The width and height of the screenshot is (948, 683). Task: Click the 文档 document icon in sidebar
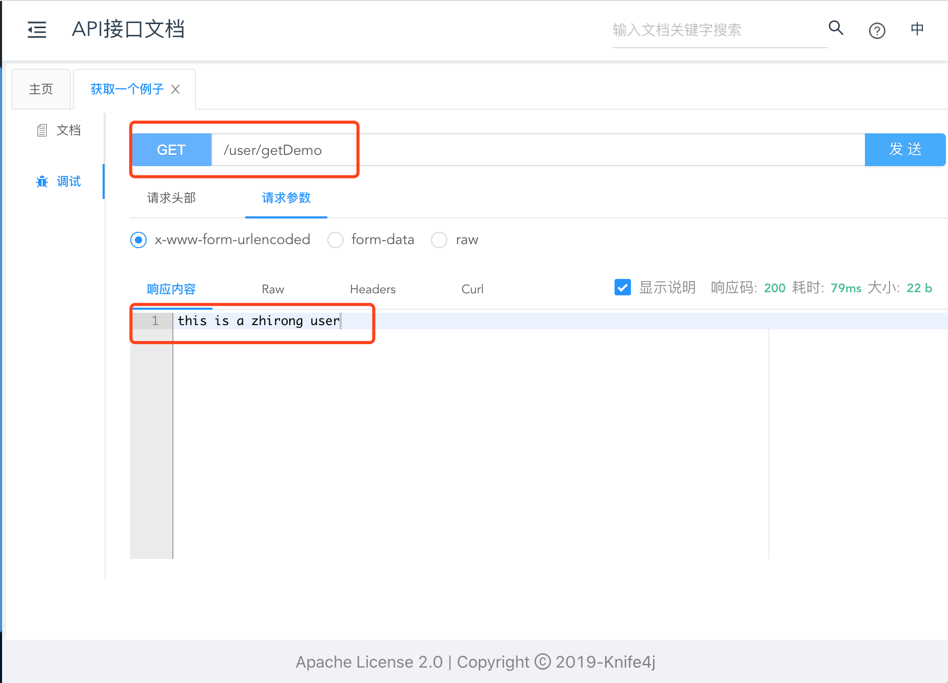pyautogui.click(x=42, y=130)
